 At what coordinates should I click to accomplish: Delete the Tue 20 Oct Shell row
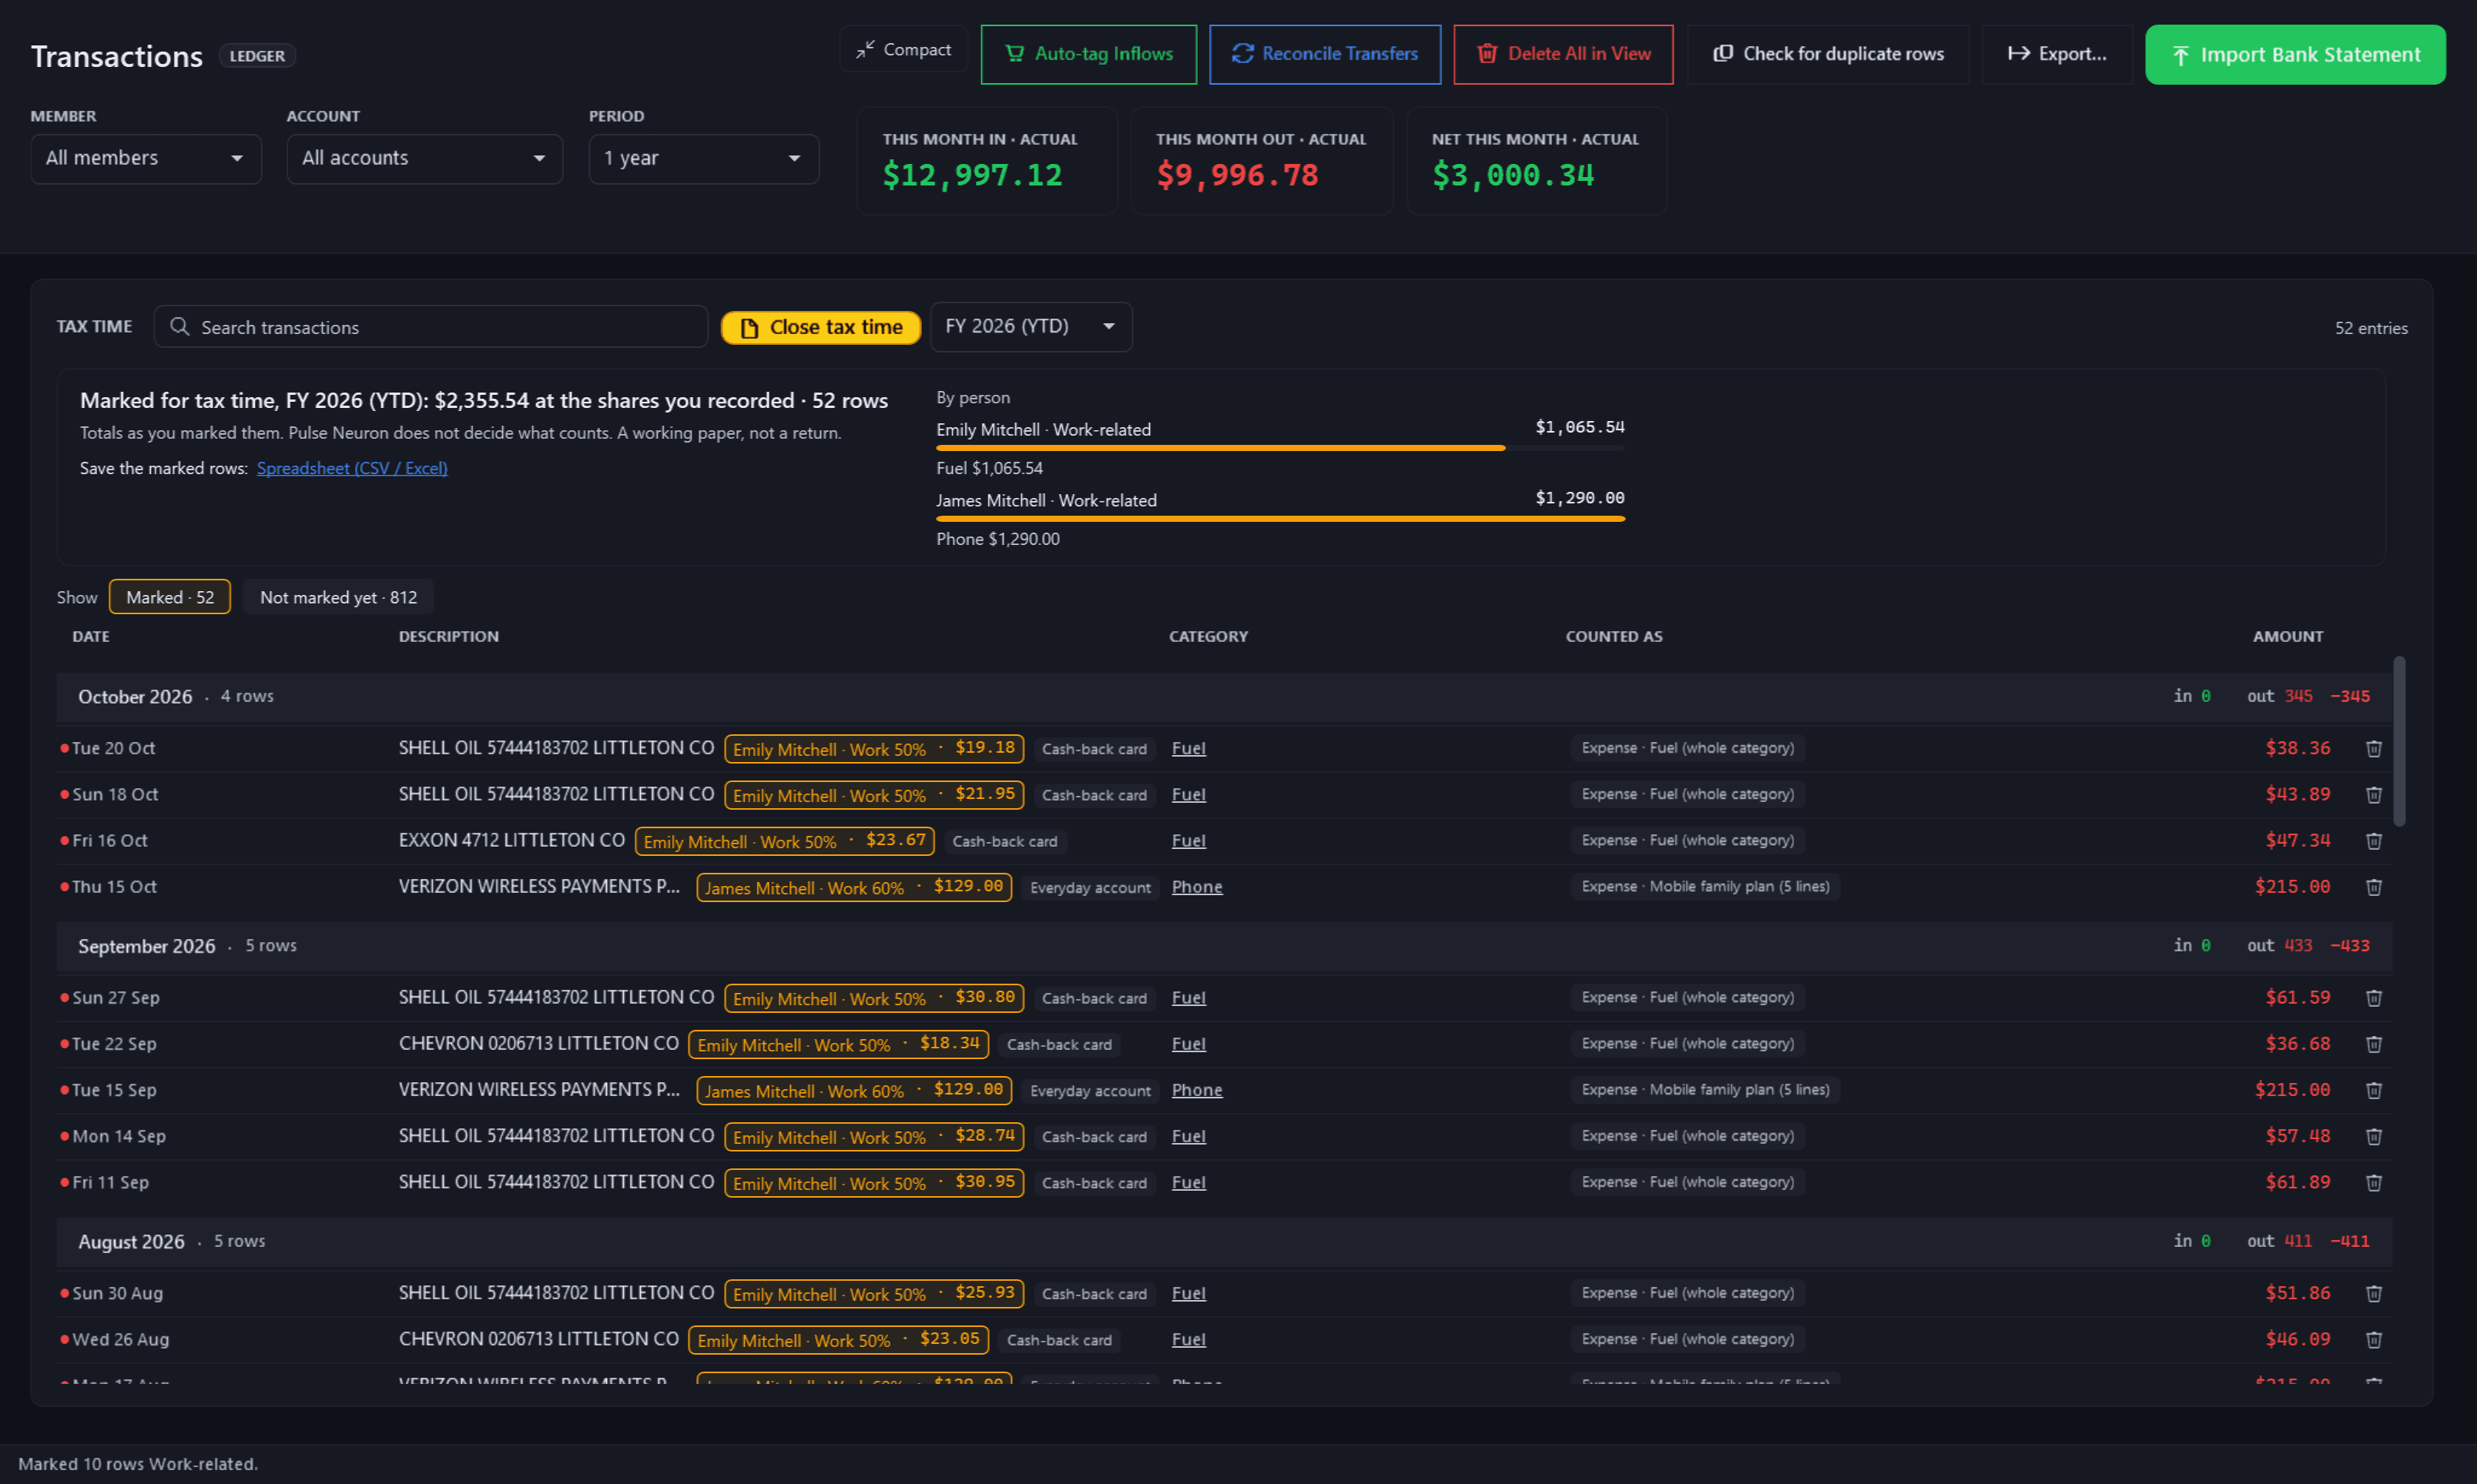[x=2373, y=748]
